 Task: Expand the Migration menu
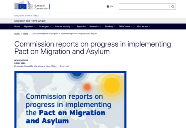pos(29,26)
